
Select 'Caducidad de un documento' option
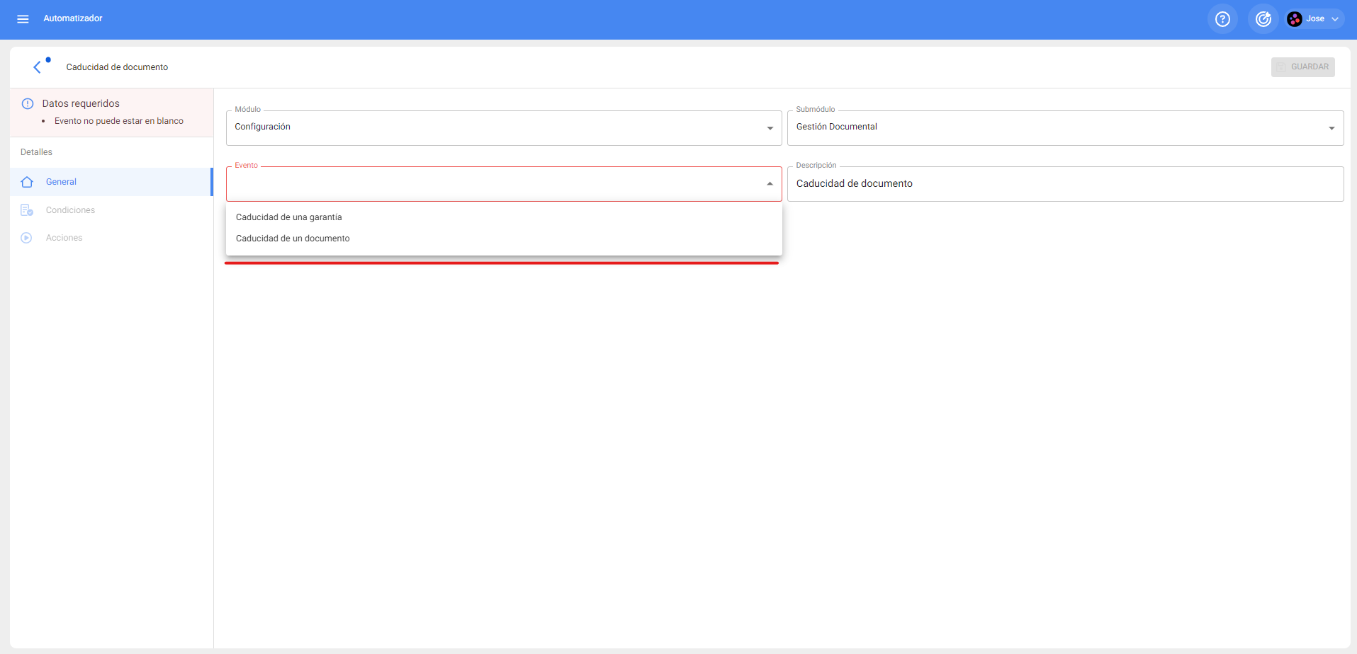point(293,239)
